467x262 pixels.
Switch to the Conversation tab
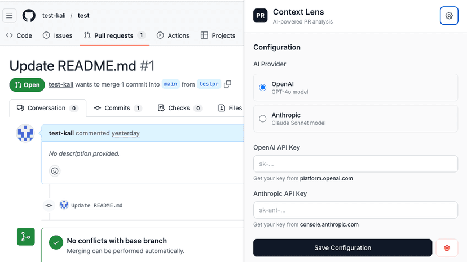(47, 108)
